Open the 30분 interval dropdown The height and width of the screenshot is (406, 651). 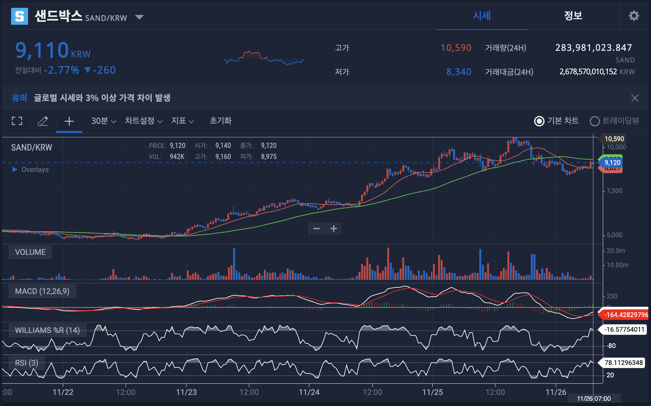coord(103,121)
